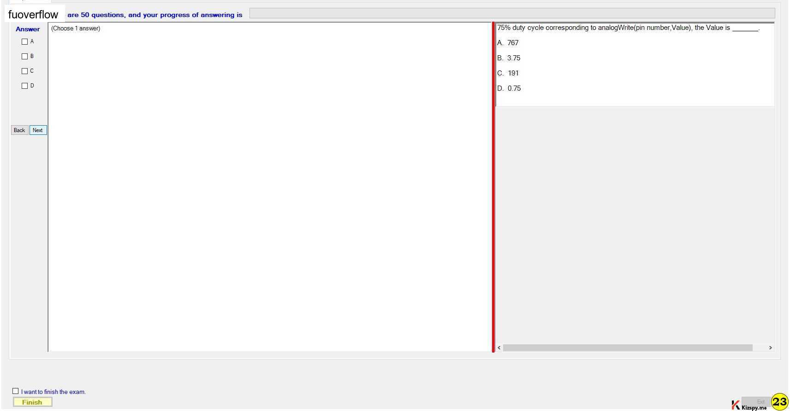The width and height of the screenshot is (790, 411).
Task: Click the right arrow of the horizontal scrollbar
Action: (770, 348)
